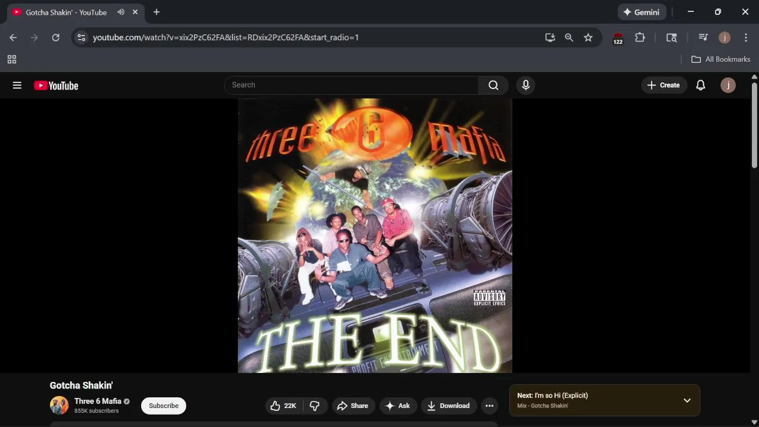The height and width of the screenshot is (427, 759).
Task: Click the vertical page scrollbar thumb
Action: (x=754, y=125)
